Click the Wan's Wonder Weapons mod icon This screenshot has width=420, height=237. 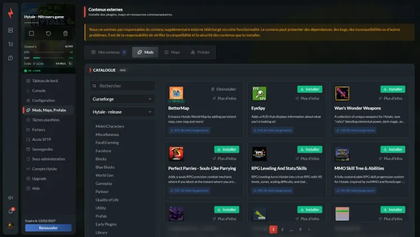(x=342, y=93)
